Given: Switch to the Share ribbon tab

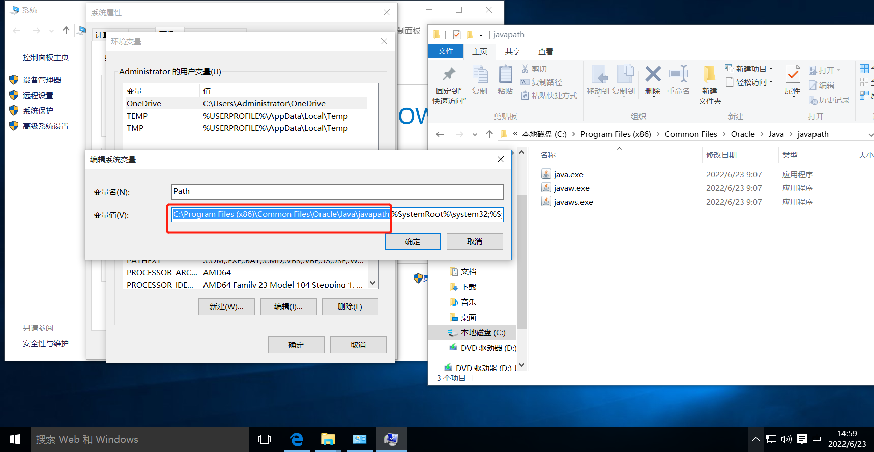Looking at the screenshot, I should point(513,52).
